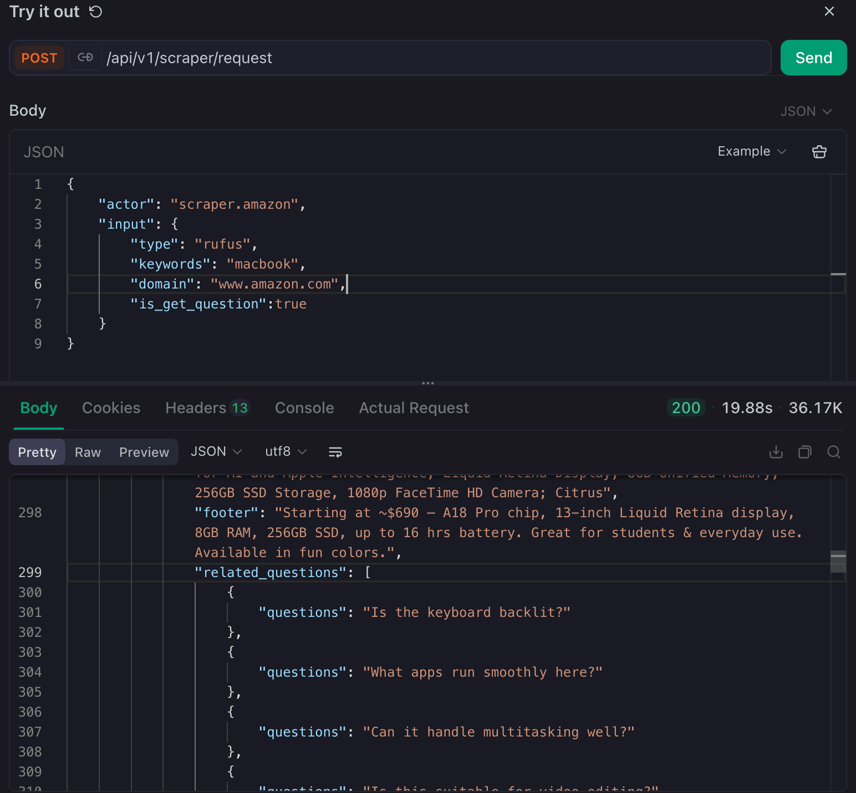Open the Console tab
The height and width of the screenshot is (793, 856).
point(304,408)
